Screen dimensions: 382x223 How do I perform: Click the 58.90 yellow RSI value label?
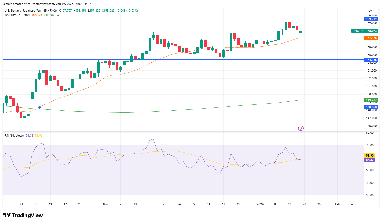(x=369, y=155)
